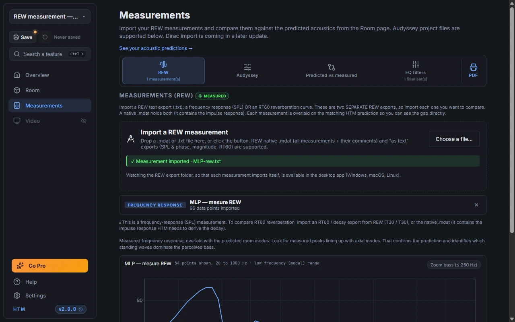The image size is (515, 322).
Task: Click the Save button
Action: 23,37
